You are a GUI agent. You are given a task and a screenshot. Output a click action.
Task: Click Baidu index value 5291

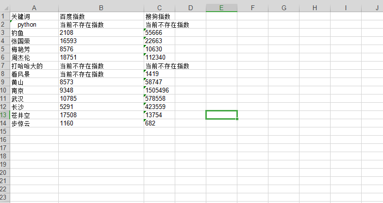[x=101, y=107]
